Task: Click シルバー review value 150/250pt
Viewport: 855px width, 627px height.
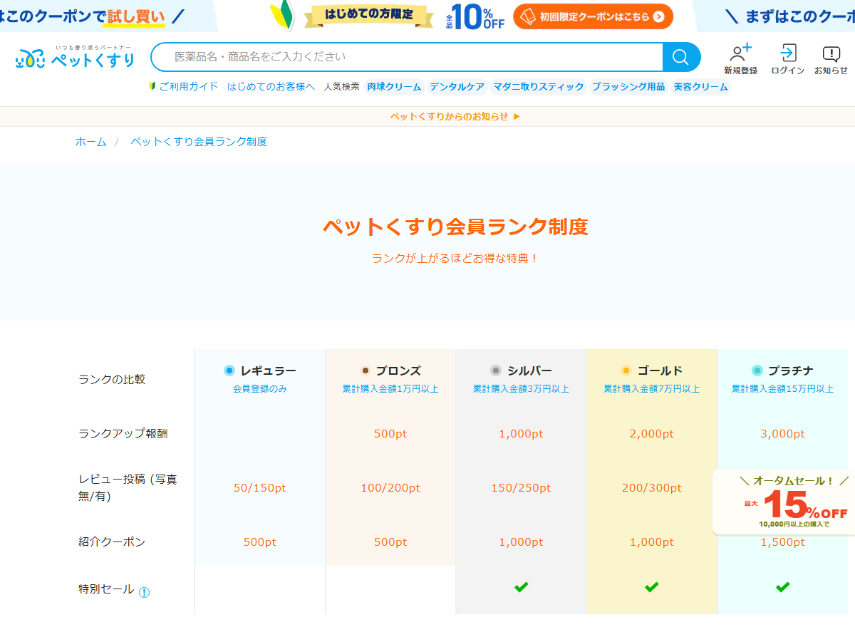Action: (521, 488)
